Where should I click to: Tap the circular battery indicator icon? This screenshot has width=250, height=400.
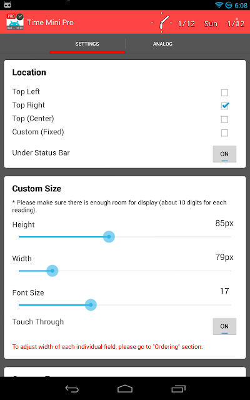coord(229,5)
